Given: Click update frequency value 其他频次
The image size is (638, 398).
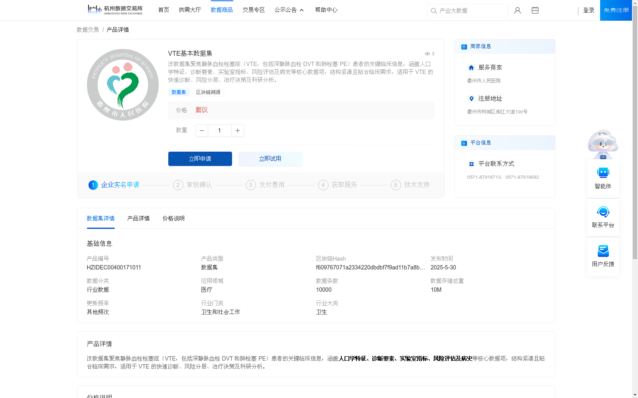Looking at the screenshot, I should click(98, 312).
